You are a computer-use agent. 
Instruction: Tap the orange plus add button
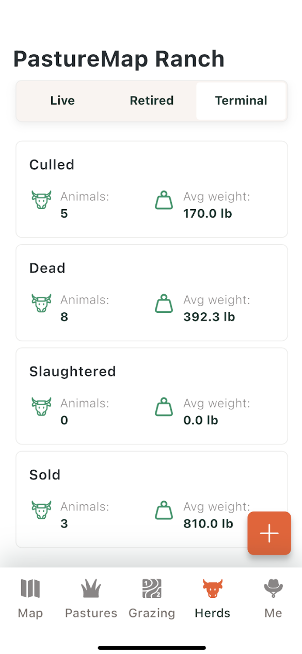coord(269,533)
